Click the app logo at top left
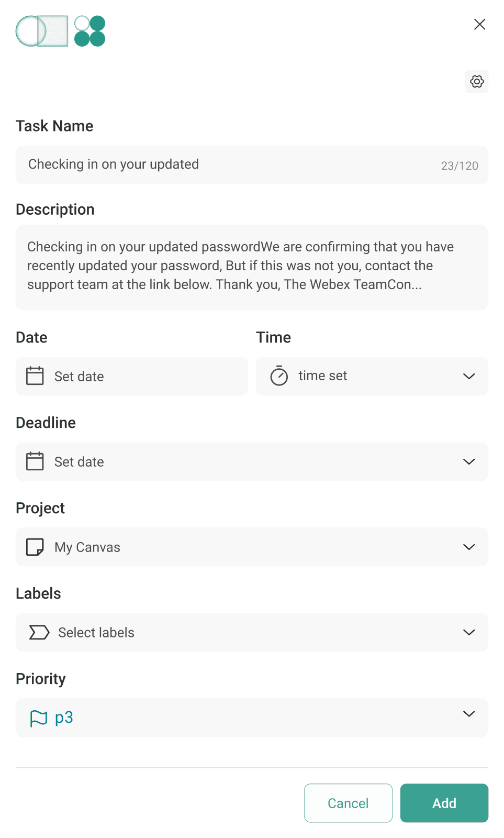504x838 pixels. [61, 31]
